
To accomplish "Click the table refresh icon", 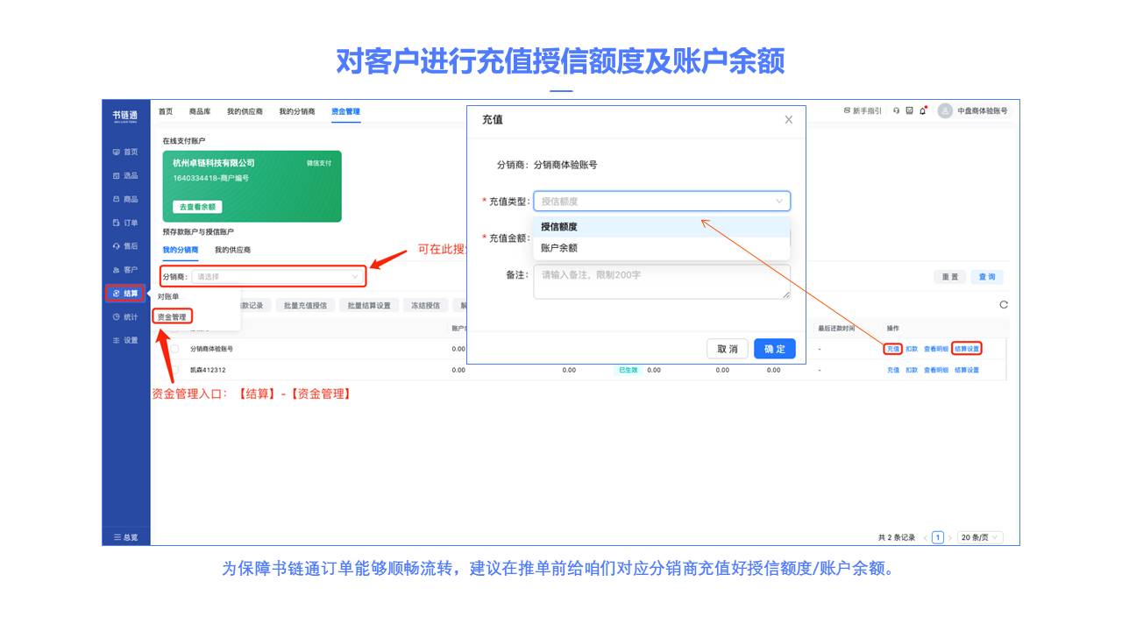I will tap(1004, 305).
